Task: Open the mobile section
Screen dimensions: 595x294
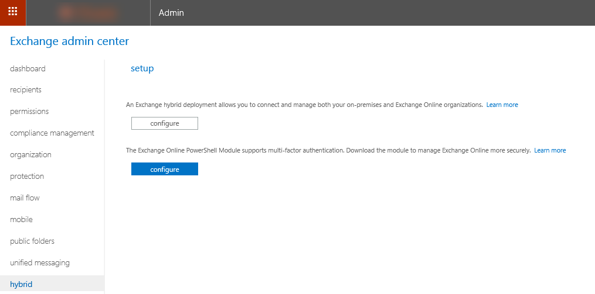Action: click(21, 219)
